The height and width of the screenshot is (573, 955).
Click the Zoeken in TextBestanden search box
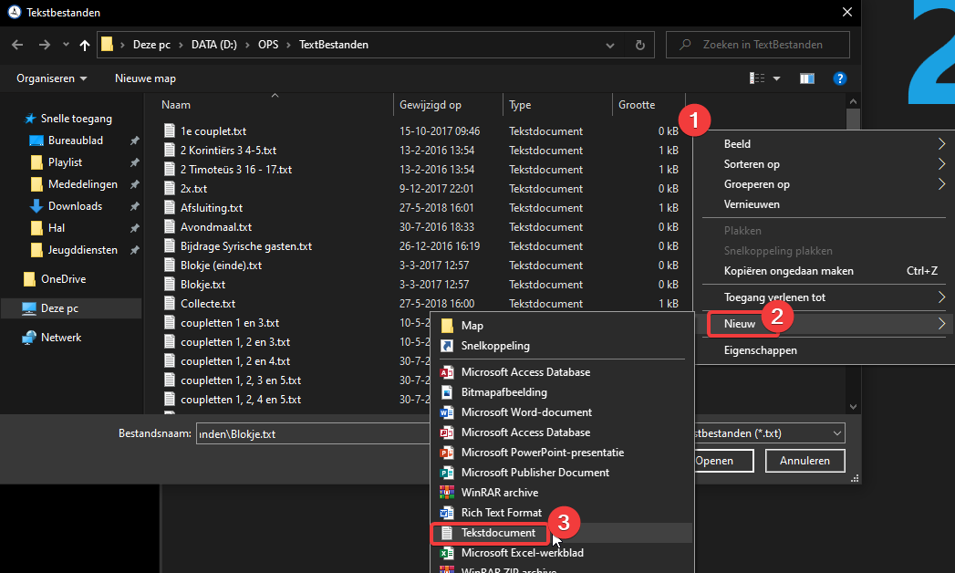pos(758,45)
